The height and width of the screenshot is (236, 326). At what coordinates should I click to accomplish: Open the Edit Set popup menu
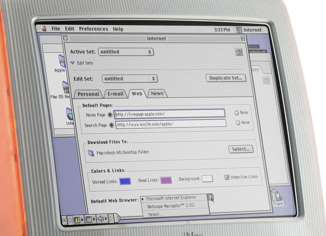[130, 79]
